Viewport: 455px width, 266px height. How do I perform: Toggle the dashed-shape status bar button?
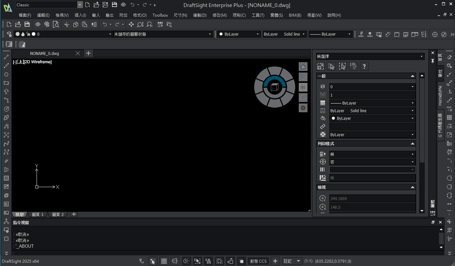coord(219,261)
